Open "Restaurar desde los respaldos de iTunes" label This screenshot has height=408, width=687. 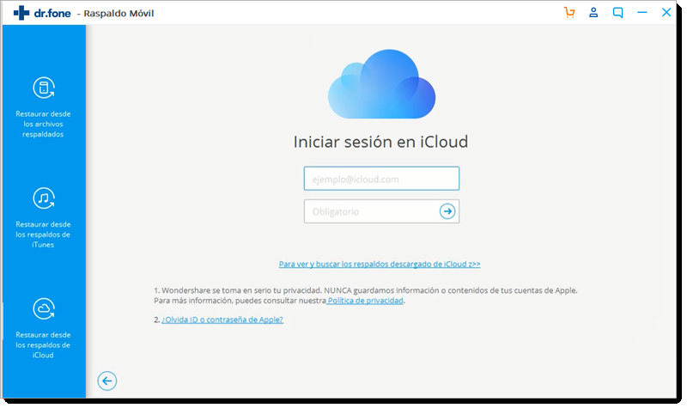pyautogui.click(x=43, y=234)
